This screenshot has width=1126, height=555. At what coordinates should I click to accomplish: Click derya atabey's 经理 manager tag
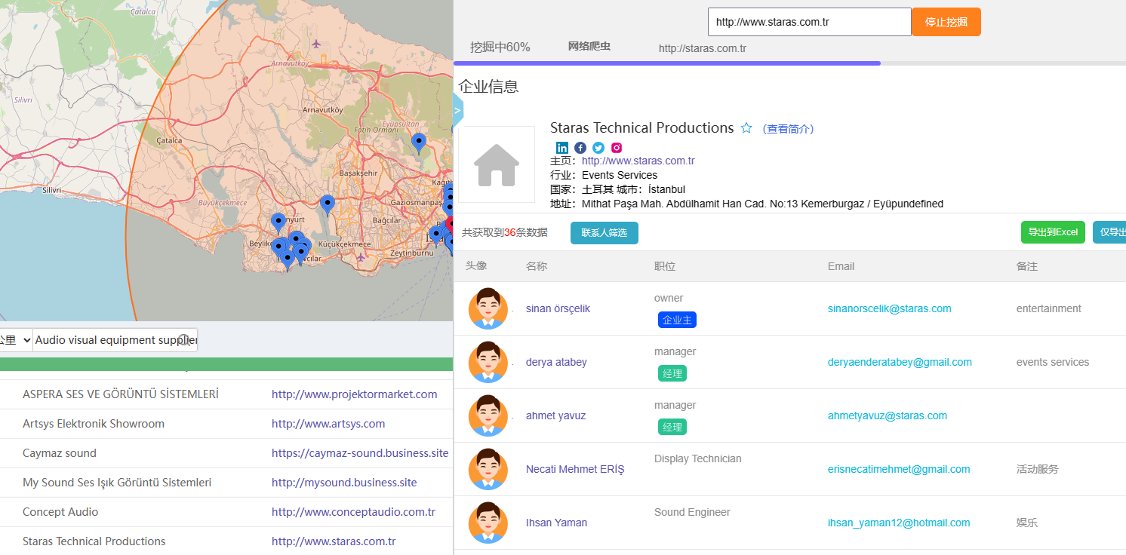pyautogui.click(x=672, y=373)
